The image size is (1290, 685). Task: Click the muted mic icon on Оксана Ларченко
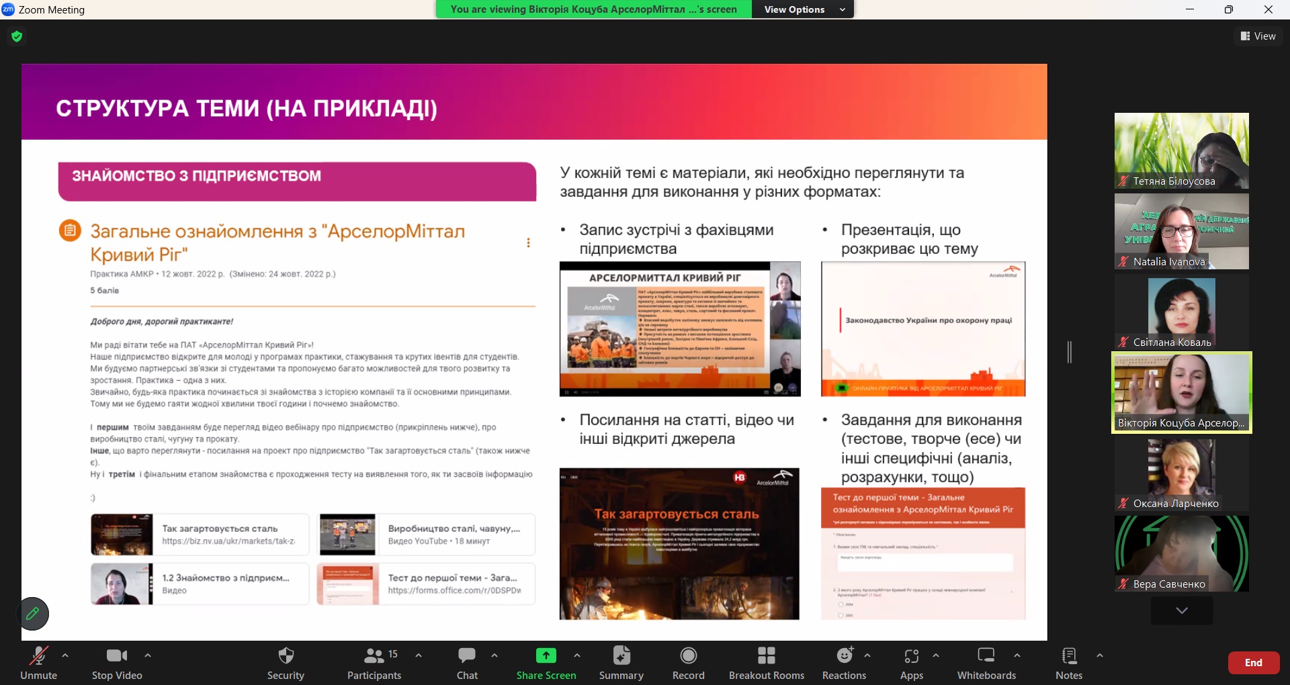pyautogui.click(x=1123, y=504)
